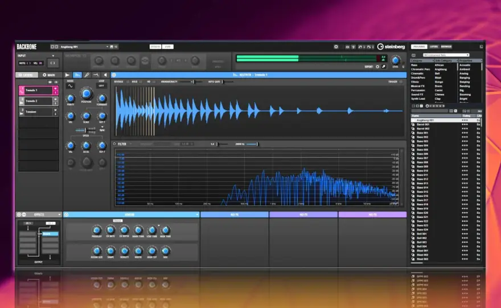Click the Position knob
This screenshot has width=501, height=308.
point(86,94)
